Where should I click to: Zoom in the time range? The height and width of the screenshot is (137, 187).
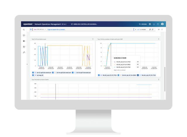(150, 30)
